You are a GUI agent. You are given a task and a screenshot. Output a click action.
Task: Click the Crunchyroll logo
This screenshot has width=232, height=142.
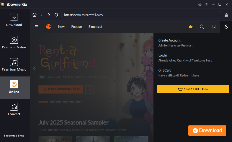(x=48, y=27)
